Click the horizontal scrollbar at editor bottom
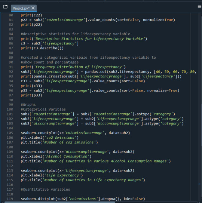The image size is (202, 203). (59, 202)
